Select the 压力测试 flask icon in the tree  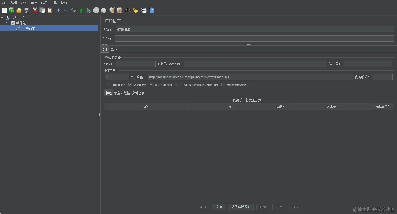[x=8, y=18]
